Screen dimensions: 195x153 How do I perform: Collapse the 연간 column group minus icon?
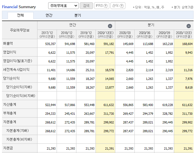[x=110, y=26]
